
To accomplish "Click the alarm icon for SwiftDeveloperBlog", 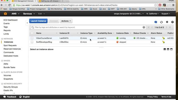I will tap(164, 42).
